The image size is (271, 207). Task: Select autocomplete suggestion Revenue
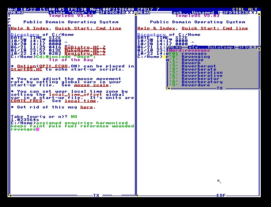coord(193,60)
